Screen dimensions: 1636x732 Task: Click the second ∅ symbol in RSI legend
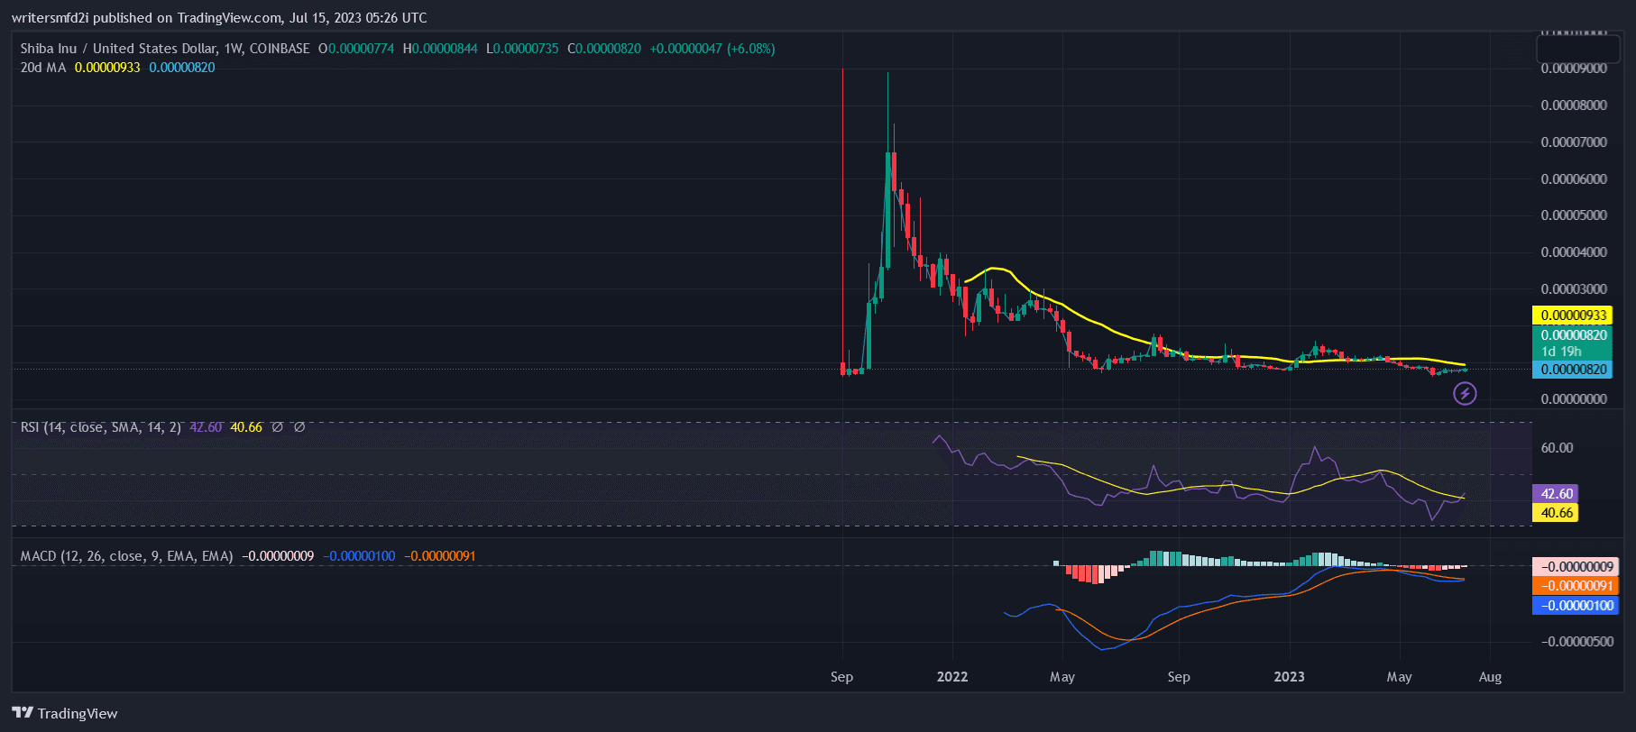(x=299, y=427)
